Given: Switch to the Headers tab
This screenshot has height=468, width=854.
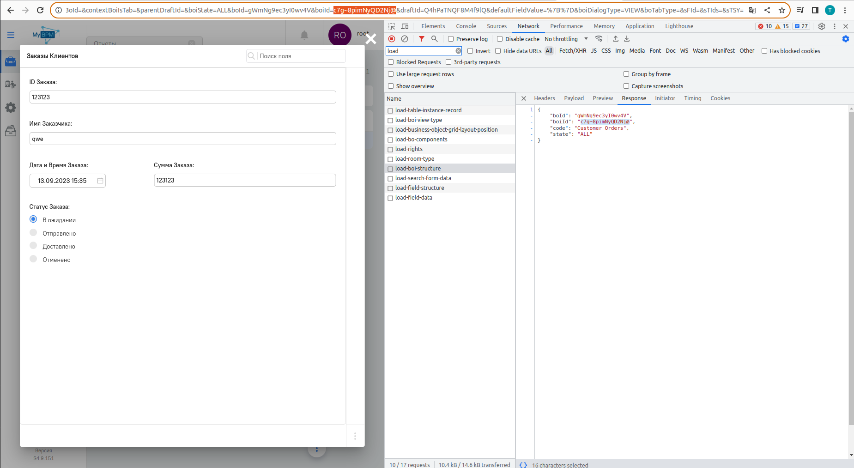Looking at the screenshot, I should click(544, 98).
